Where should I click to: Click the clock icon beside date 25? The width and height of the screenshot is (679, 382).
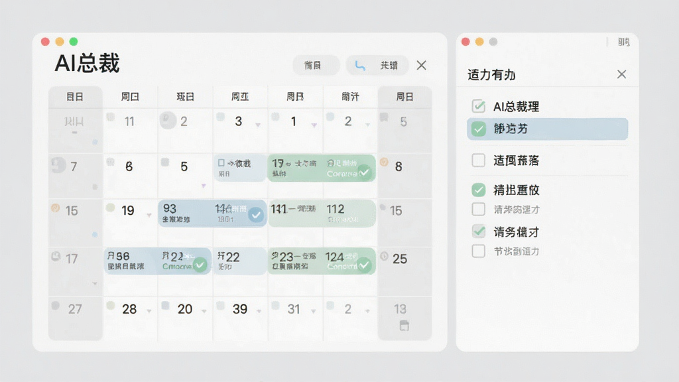(x=384, y=256)
